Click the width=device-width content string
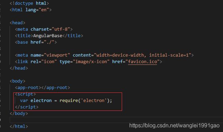The width and height of the screenshot is (223, 132). pos(142,55)
